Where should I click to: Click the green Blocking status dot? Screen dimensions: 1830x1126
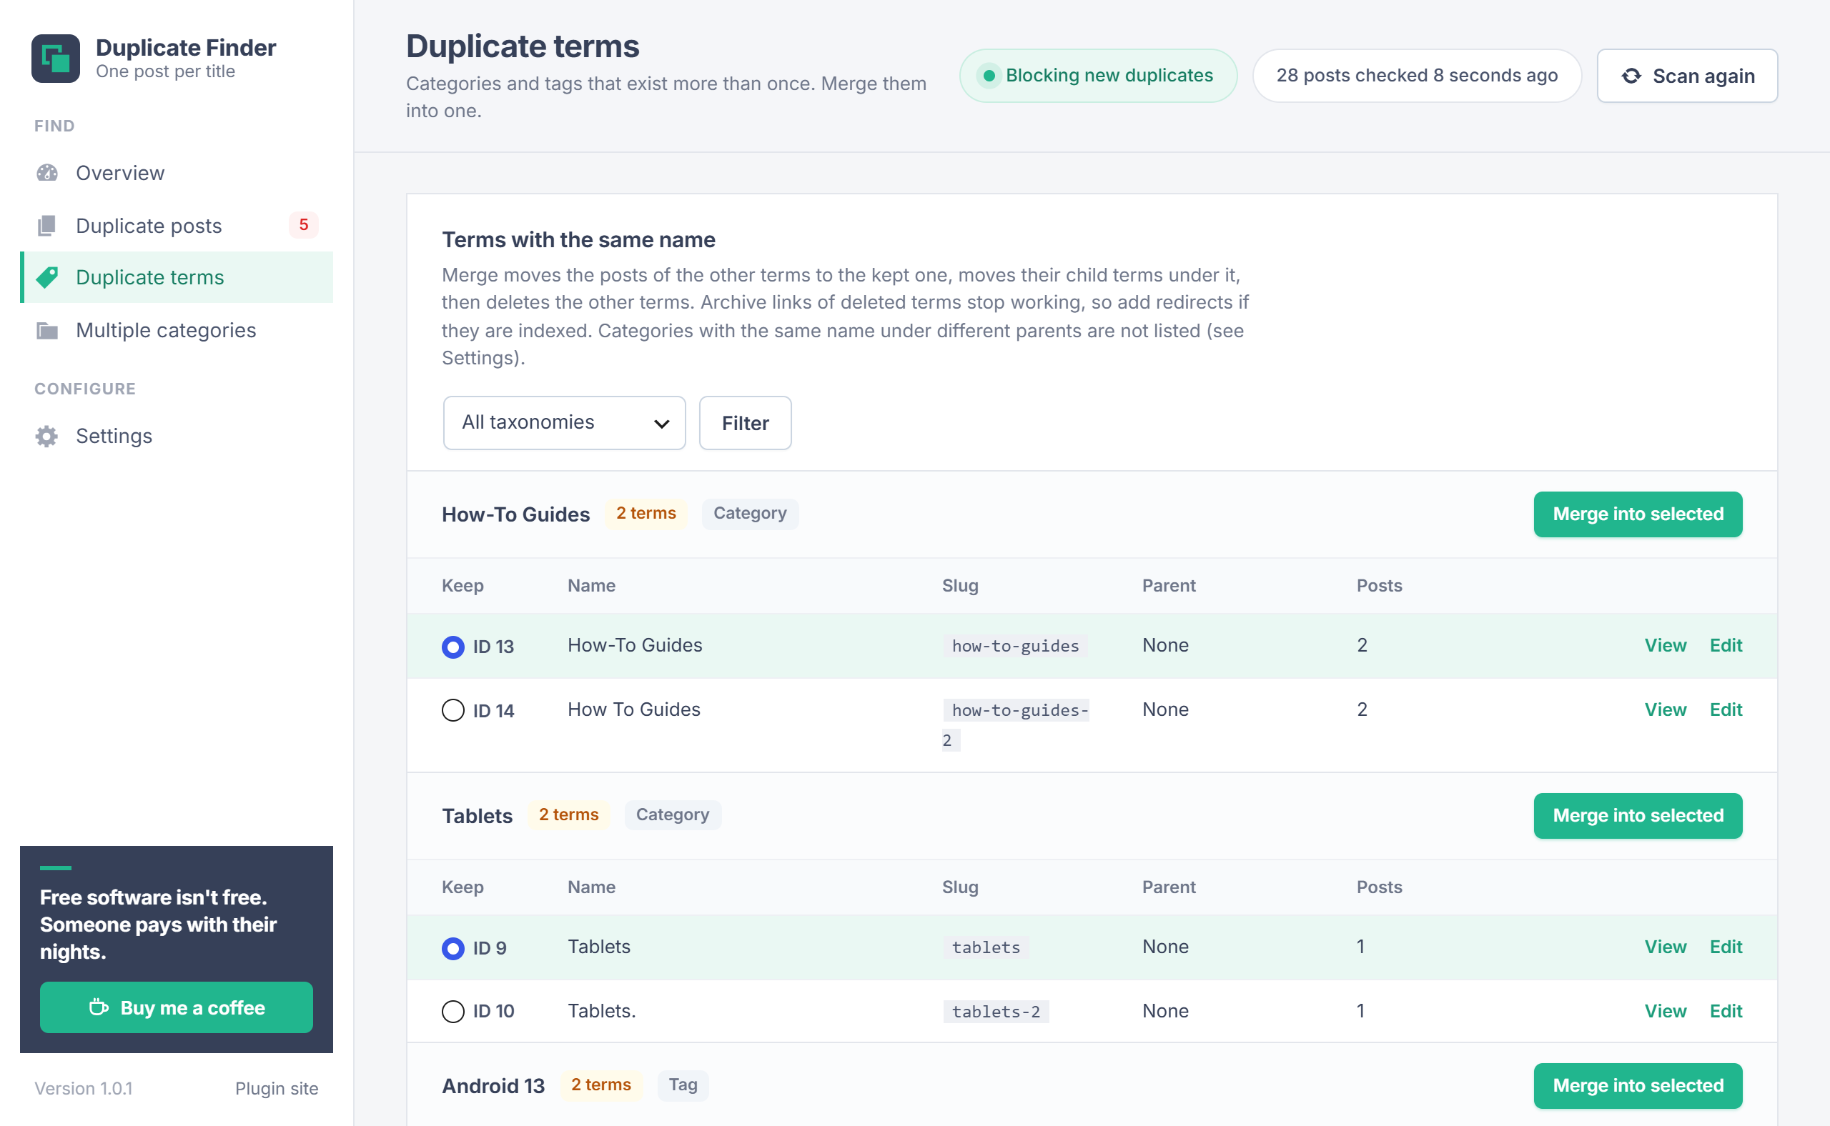(989, 75)
